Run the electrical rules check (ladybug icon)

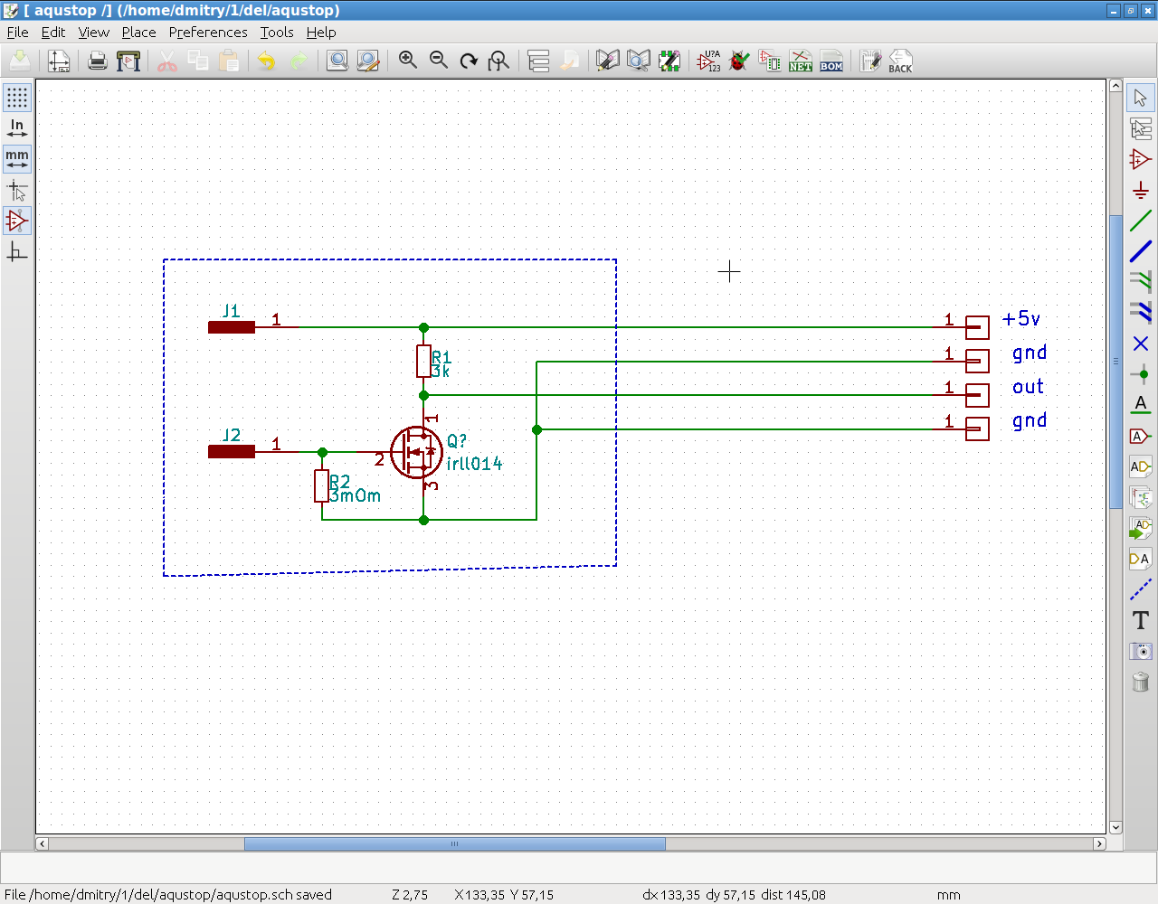click(x=739, y=61)
